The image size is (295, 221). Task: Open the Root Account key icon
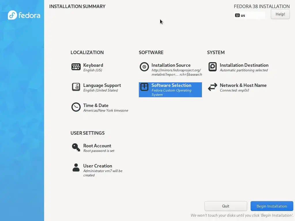point(76,147)
